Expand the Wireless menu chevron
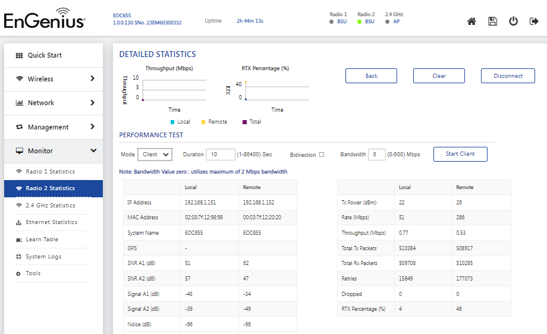The height and width of the screenshot is (334, 547). 92,78
